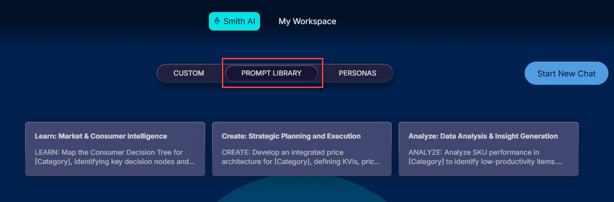Open the Create: Strategic Planning and Execution card
614x202 pixels.
coord(301,149)
